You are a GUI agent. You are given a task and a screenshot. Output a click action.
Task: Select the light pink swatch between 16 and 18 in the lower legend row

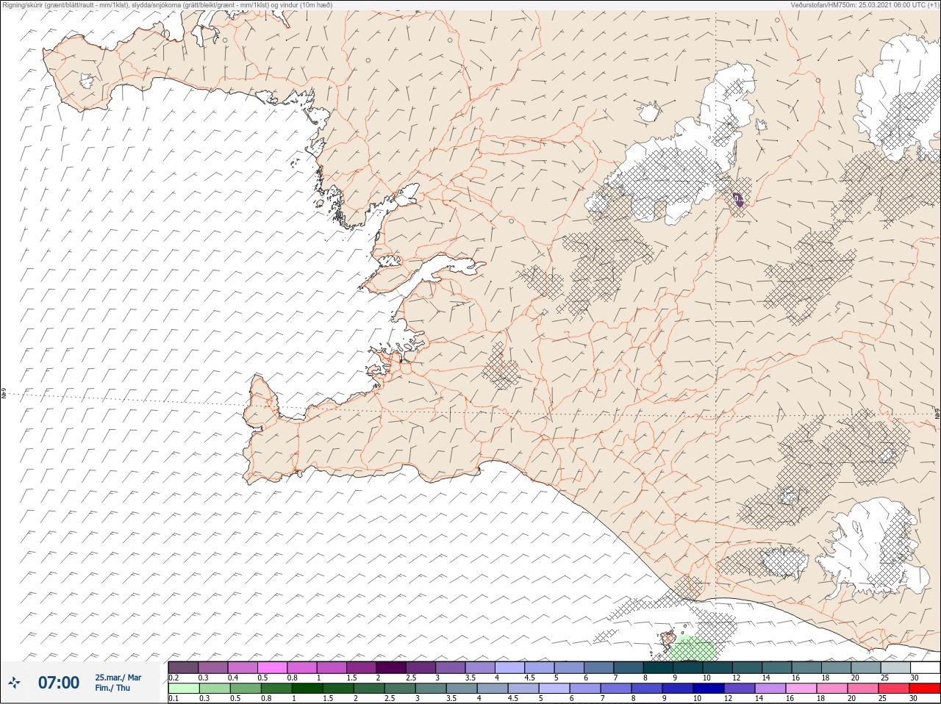pyautogui.click(x=801, y=689)
